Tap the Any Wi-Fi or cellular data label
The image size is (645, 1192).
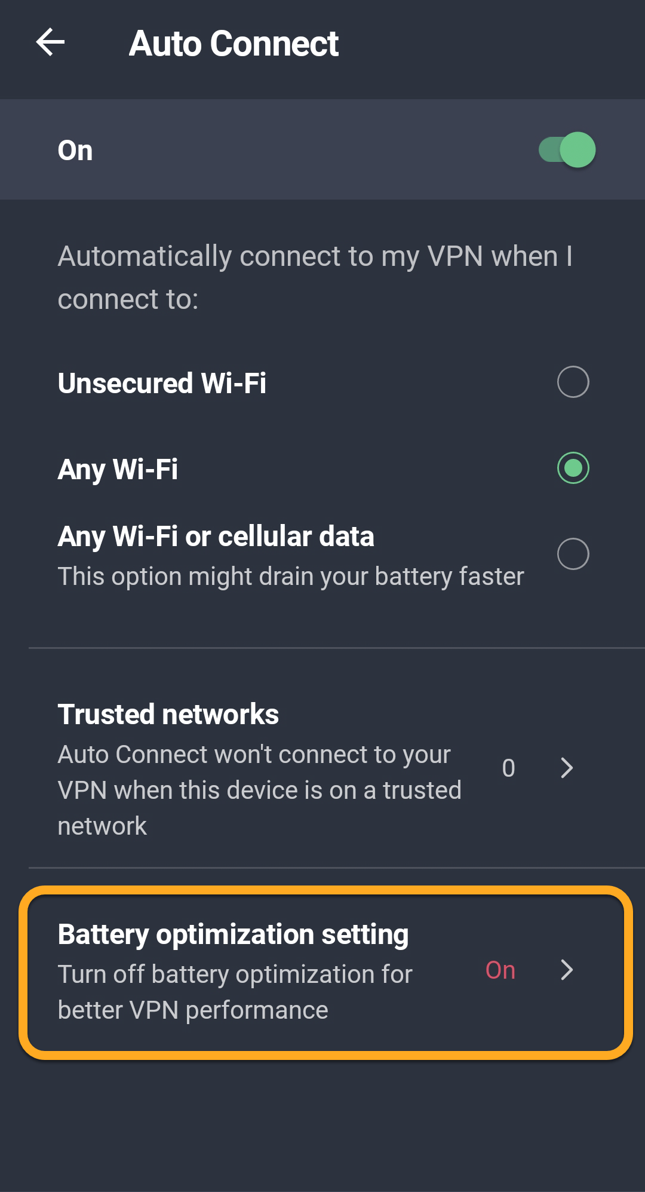click(x=216, y=537)
